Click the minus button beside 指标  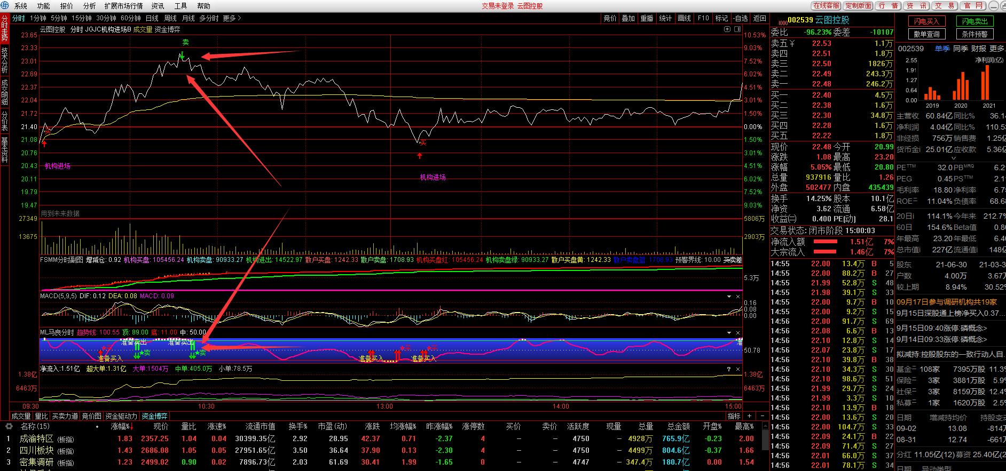tap(762, 416)
